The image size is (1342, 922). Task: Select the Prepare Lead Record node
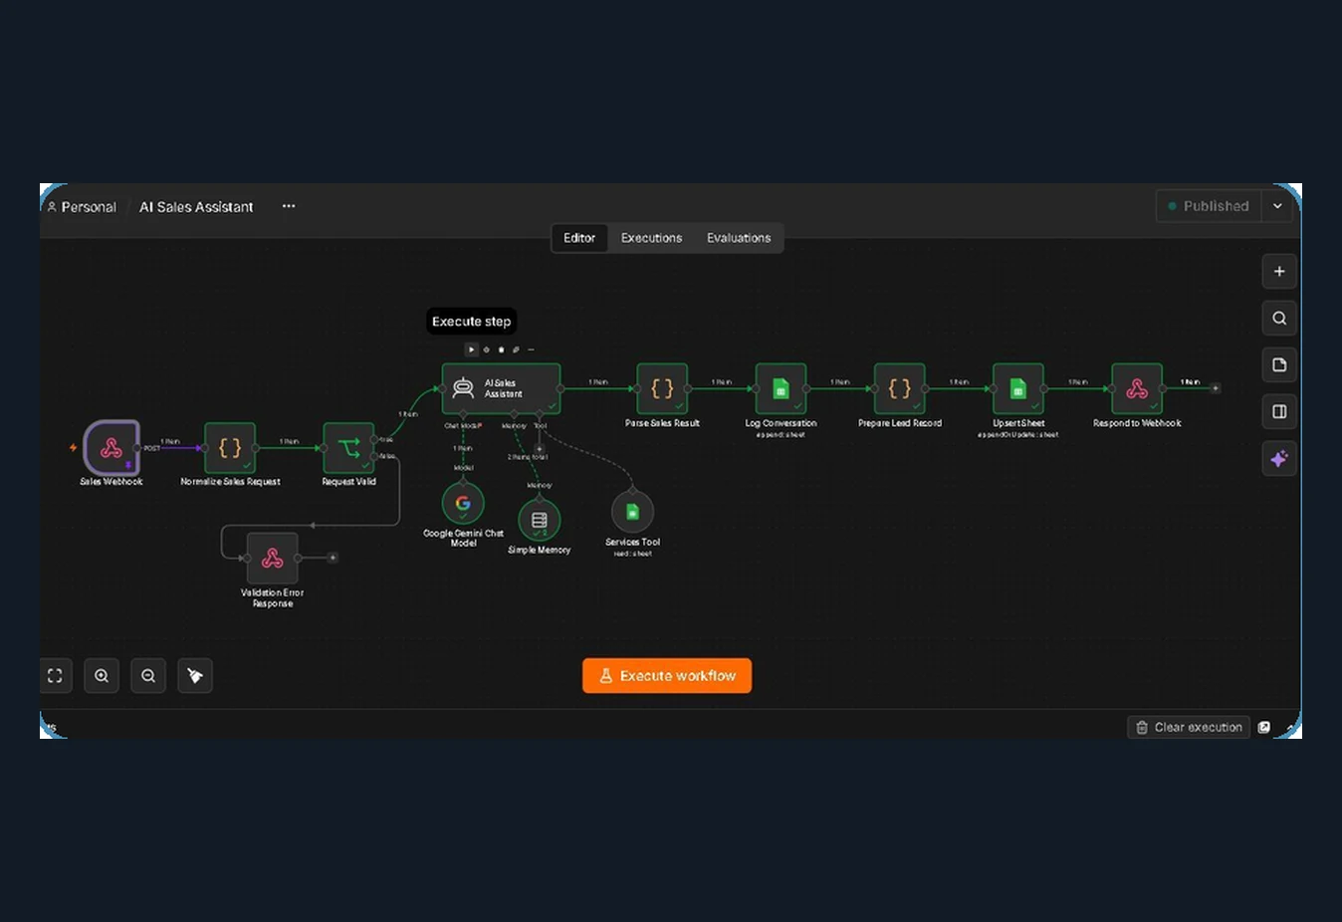899,388
